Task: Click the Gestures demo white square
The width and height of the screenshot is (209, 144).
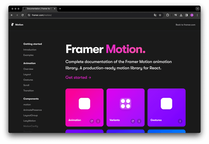Action: 166,104
